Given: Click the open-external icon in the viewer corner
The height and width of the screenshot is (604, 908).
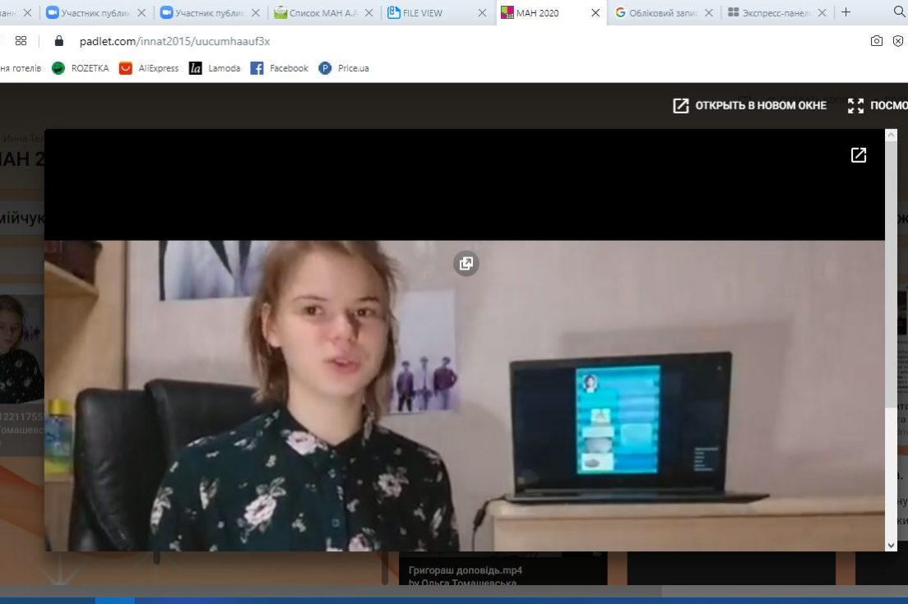Looking at the screenshot, I should 858,155.
